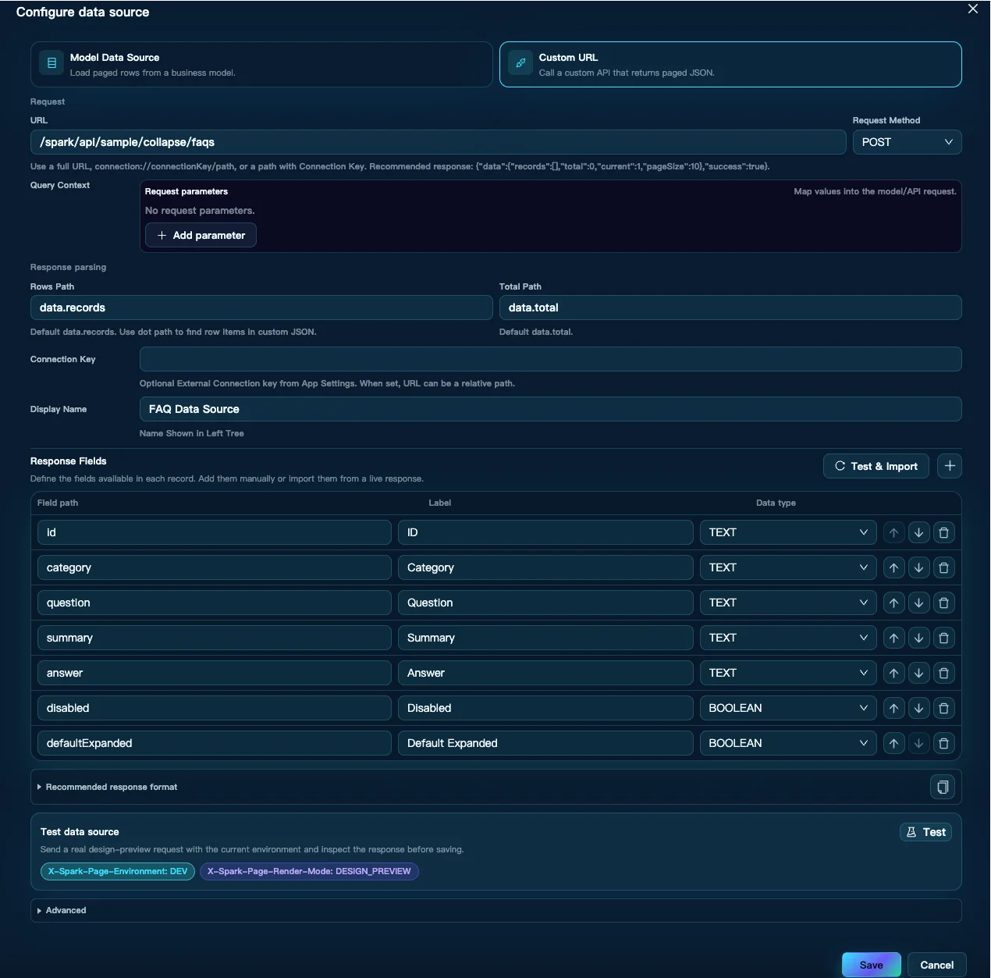This screenshot has width=991, height=978.
Task: Focus the empty Connection Key field
Action: 550,359
